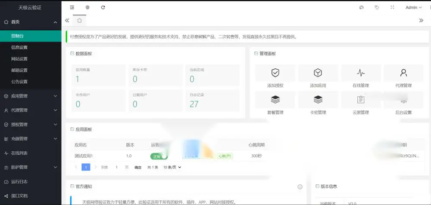Click the 套餐管理 layers icon
Viewport: 431px width, 205px height.
(275, 99)
